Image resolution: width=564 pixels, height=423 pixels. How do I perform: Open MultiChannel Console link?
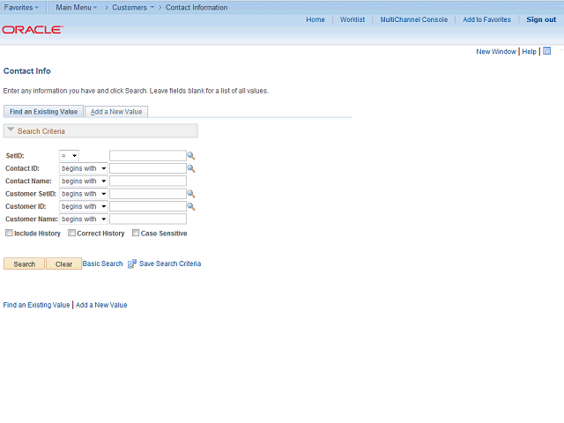(x=414, y=19)
